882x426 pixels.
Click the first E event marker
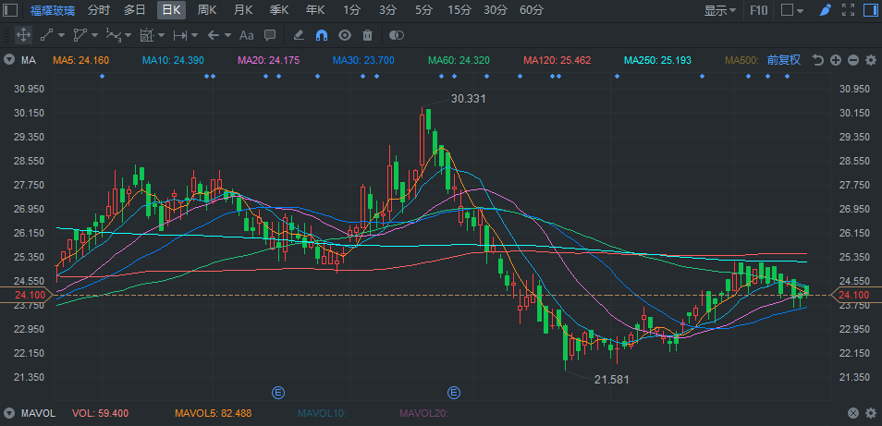coord(278,393)
